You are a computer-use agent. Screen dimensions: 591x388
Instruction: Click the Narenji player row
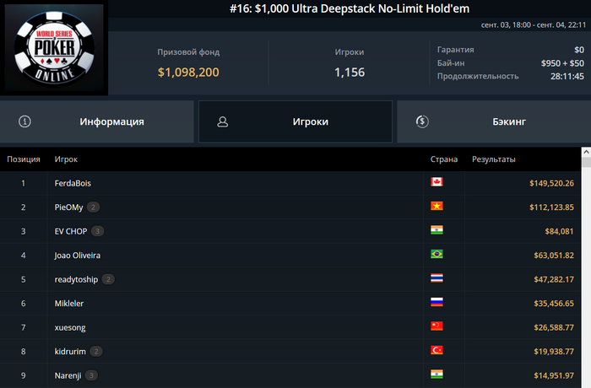(290, 375)
